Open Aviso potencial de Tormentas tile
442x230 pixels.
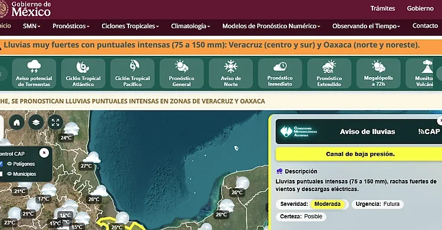[x=34, y=74]
